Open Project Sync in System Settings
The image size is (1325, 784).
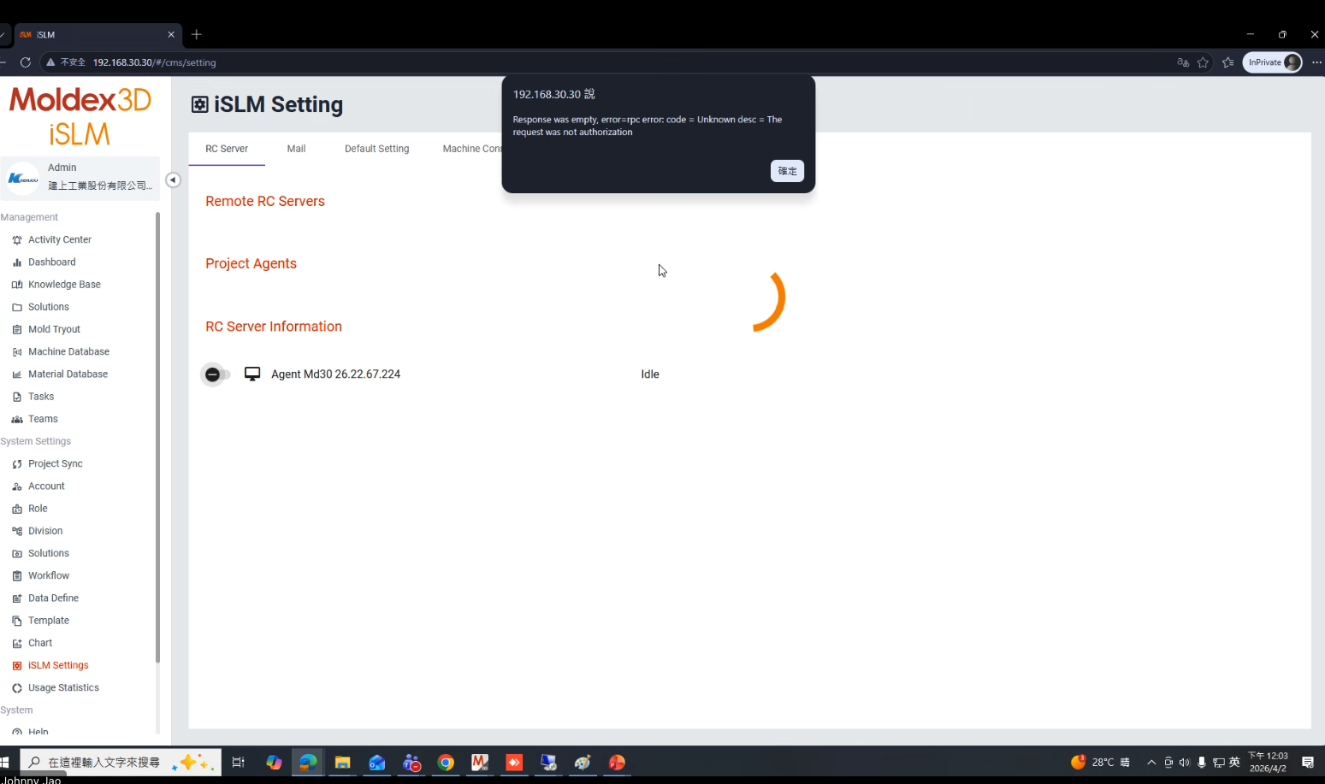(55, 463)
